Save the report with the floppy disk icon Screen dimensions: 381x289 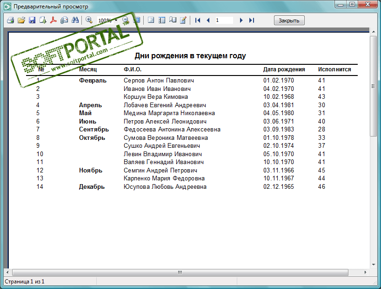32,20
